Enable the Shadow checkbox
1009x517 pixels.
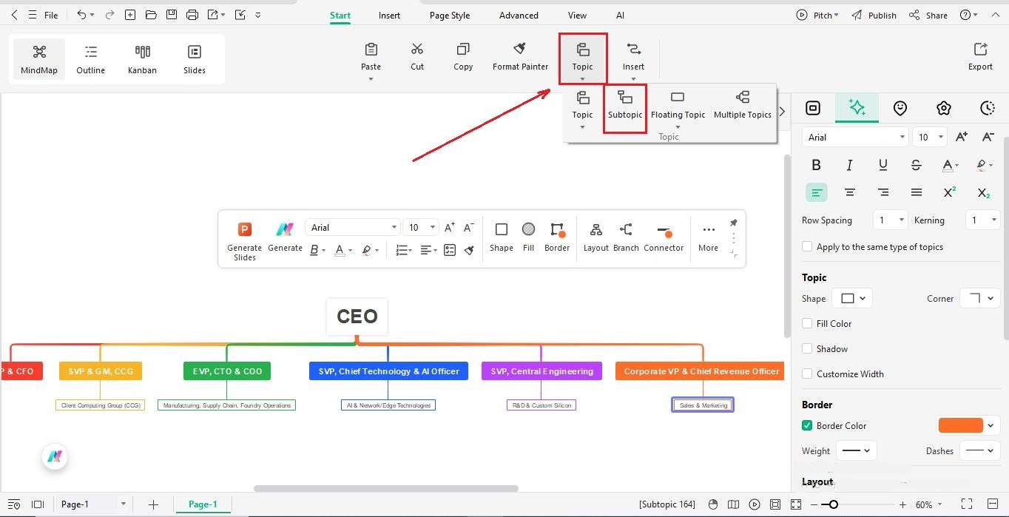point(807,348)
